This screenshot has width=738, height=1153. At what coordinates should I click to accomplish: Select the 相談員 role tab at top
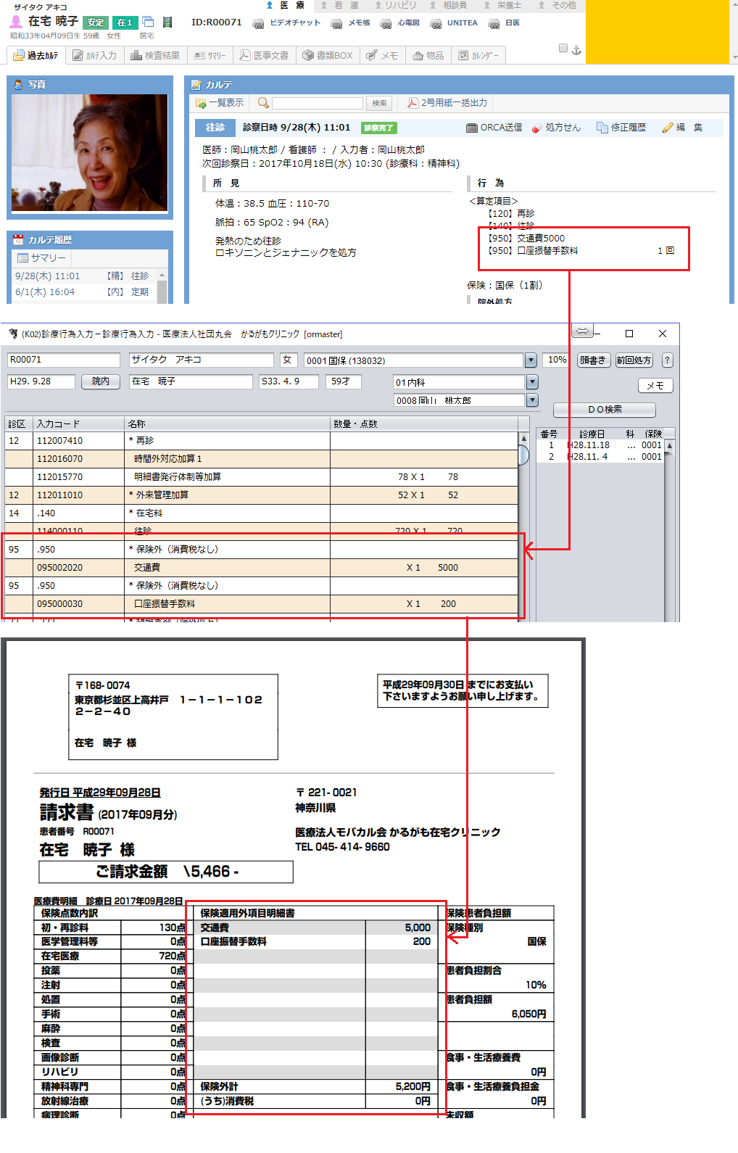(449, 5)
